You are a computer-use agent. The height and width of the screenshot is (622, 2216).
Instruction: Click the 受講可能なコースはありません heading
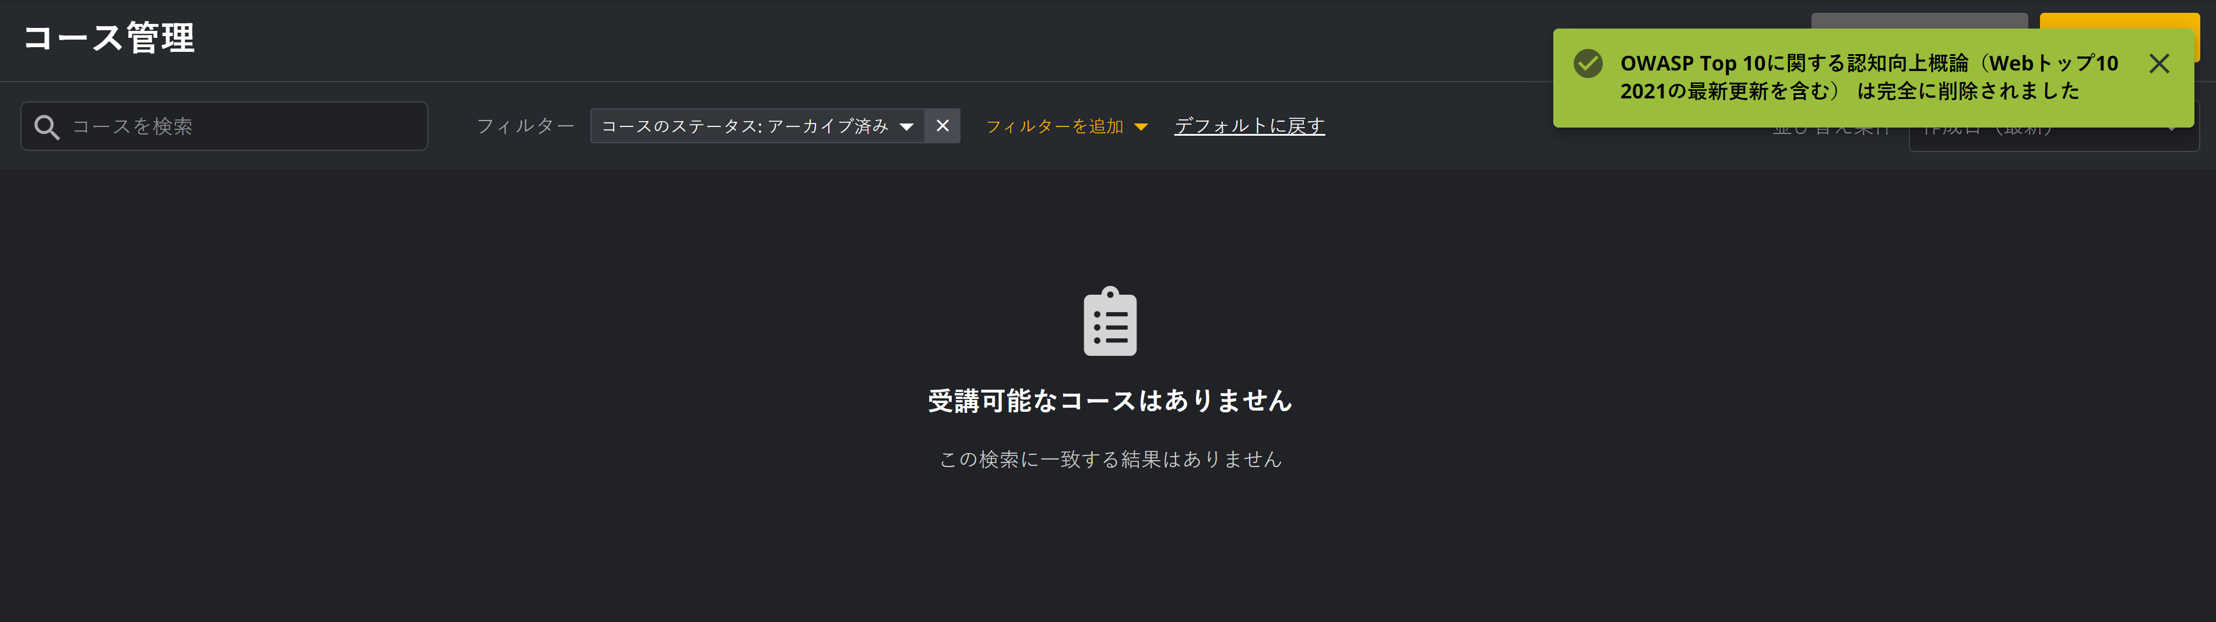click(1110, 401)
